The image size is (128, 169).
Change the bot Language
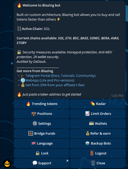[x=42, y=143]
